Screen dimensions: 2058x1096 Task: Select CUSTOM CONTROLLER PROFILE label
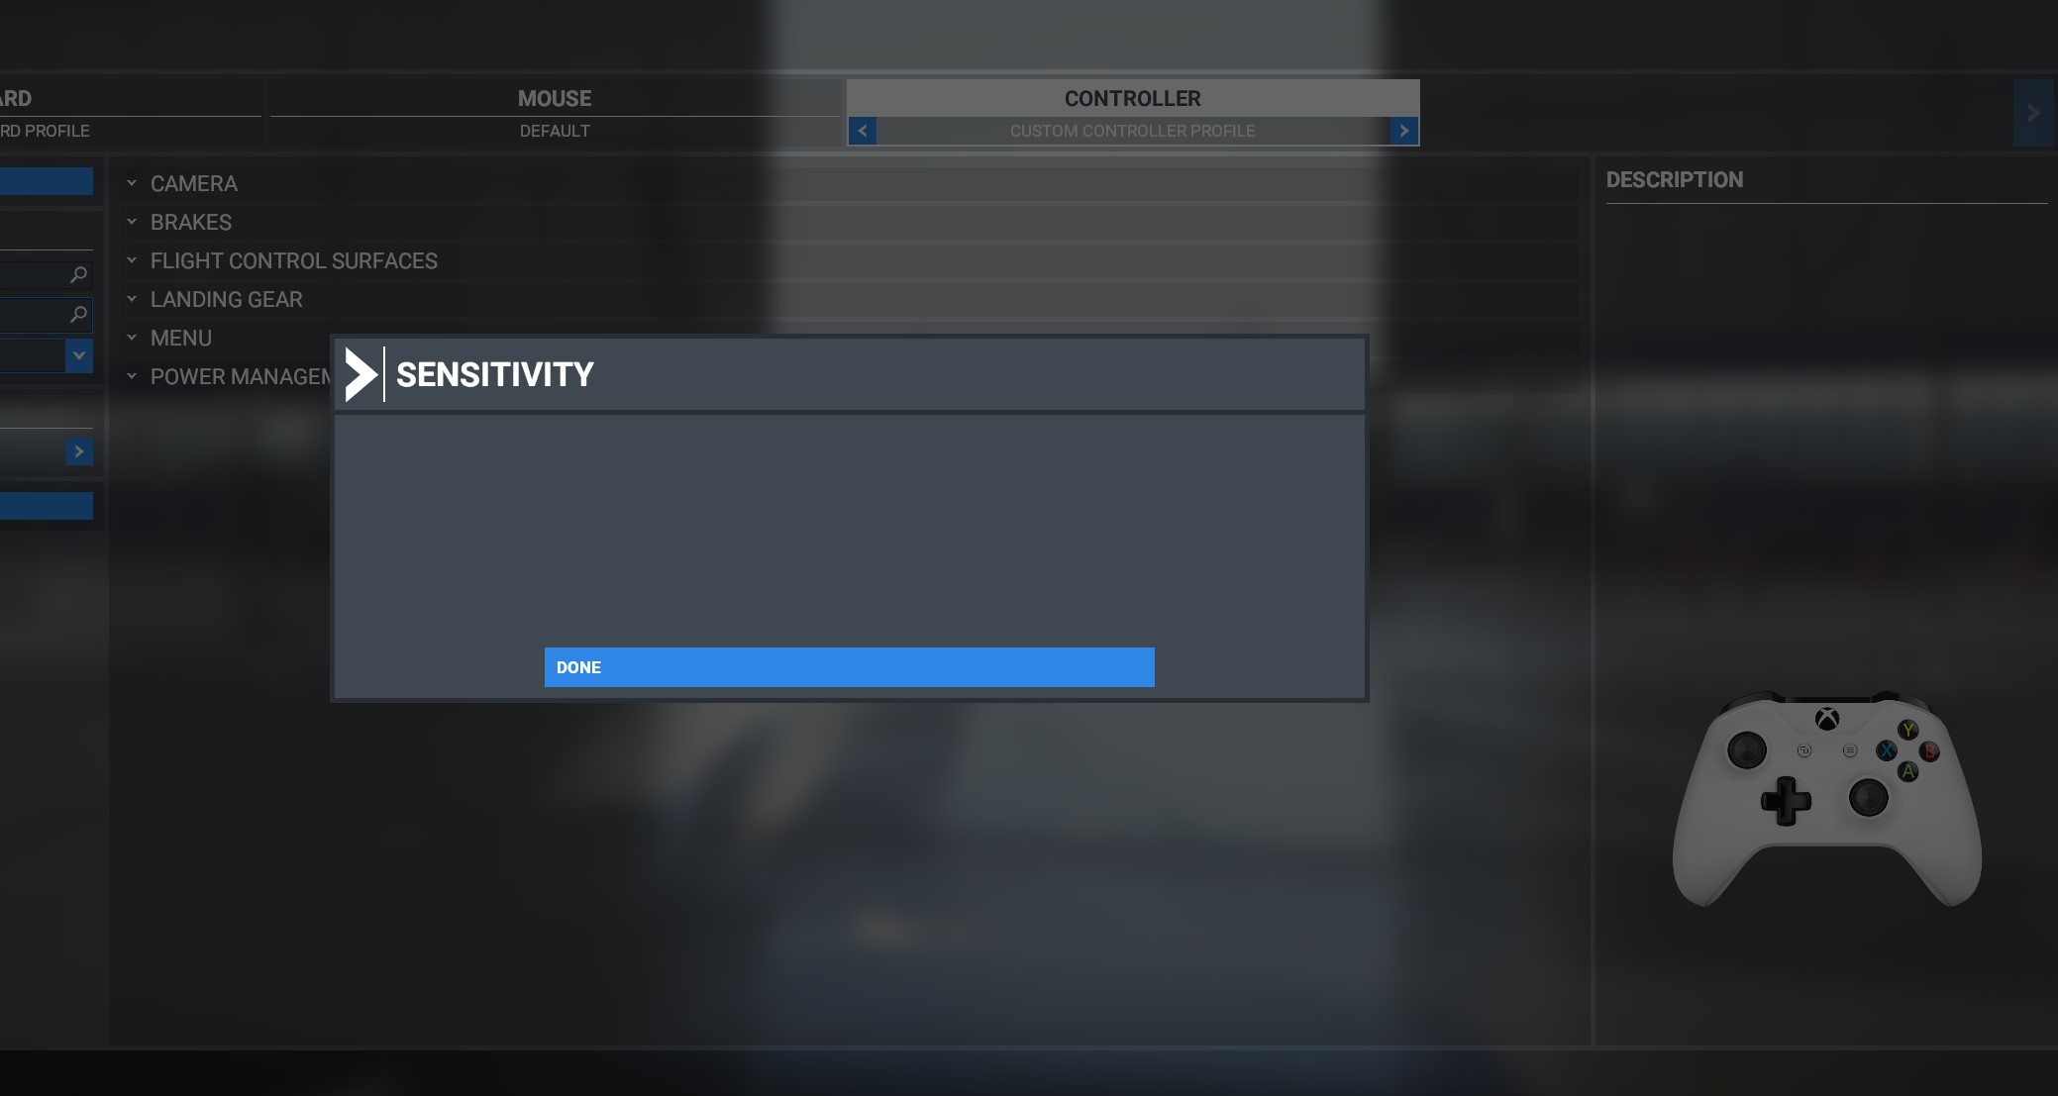tap(1132, 131)
